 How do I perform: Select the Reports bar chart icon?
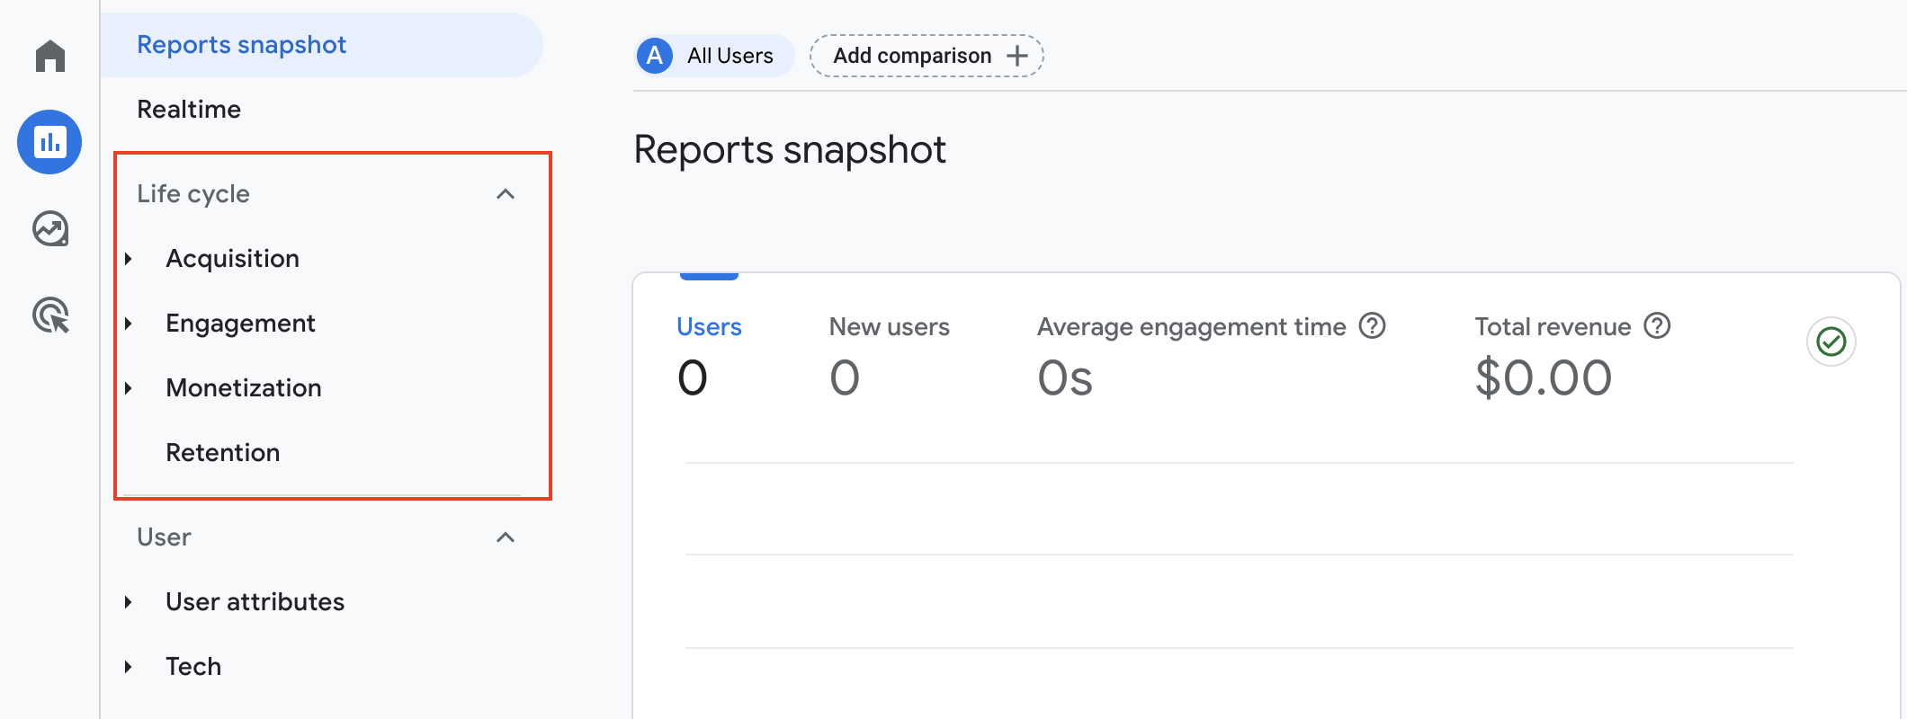coord(49,142)
